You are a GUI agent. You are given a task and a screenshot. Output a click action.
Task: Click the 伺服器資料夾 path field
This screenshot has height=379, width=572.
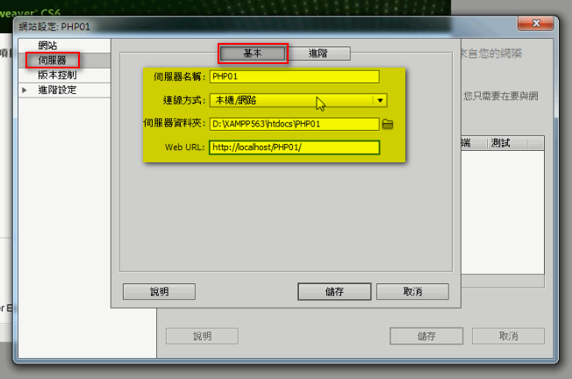tap(295, 124)
